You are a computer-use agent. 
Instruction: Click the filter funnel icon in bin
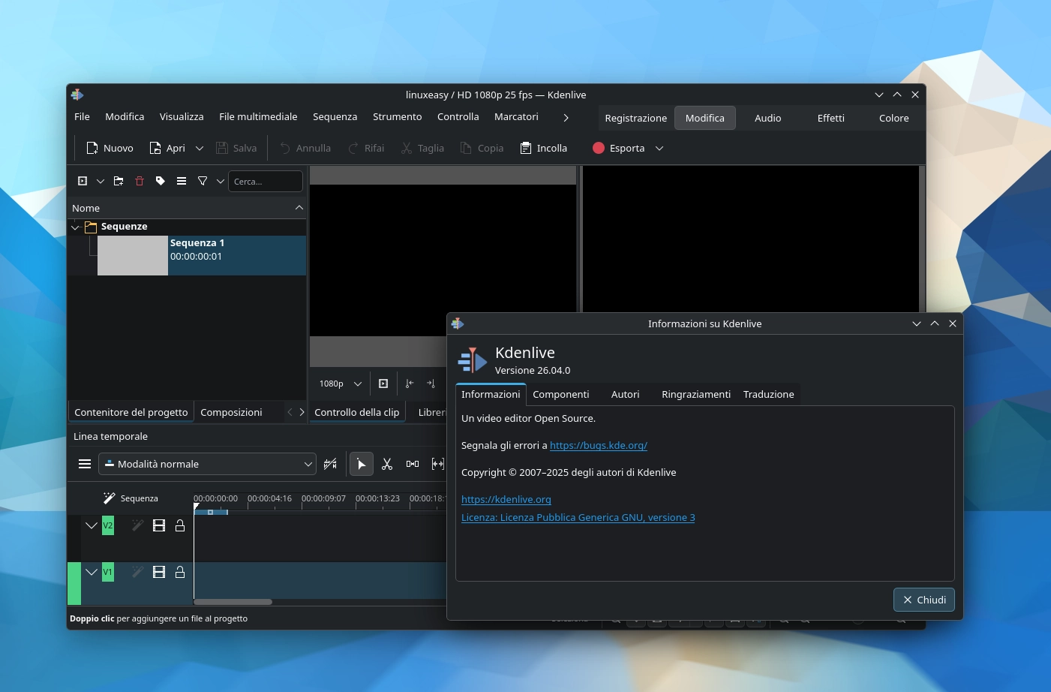(x=203, y=181)
